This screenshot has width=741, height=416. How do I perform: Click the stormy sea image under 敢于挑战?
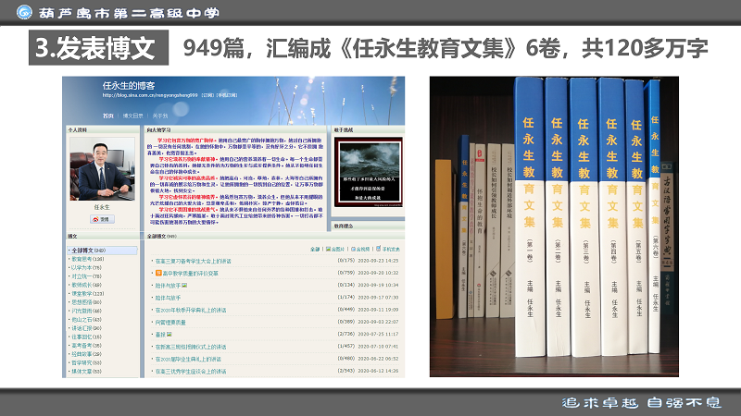click(368, 172)
